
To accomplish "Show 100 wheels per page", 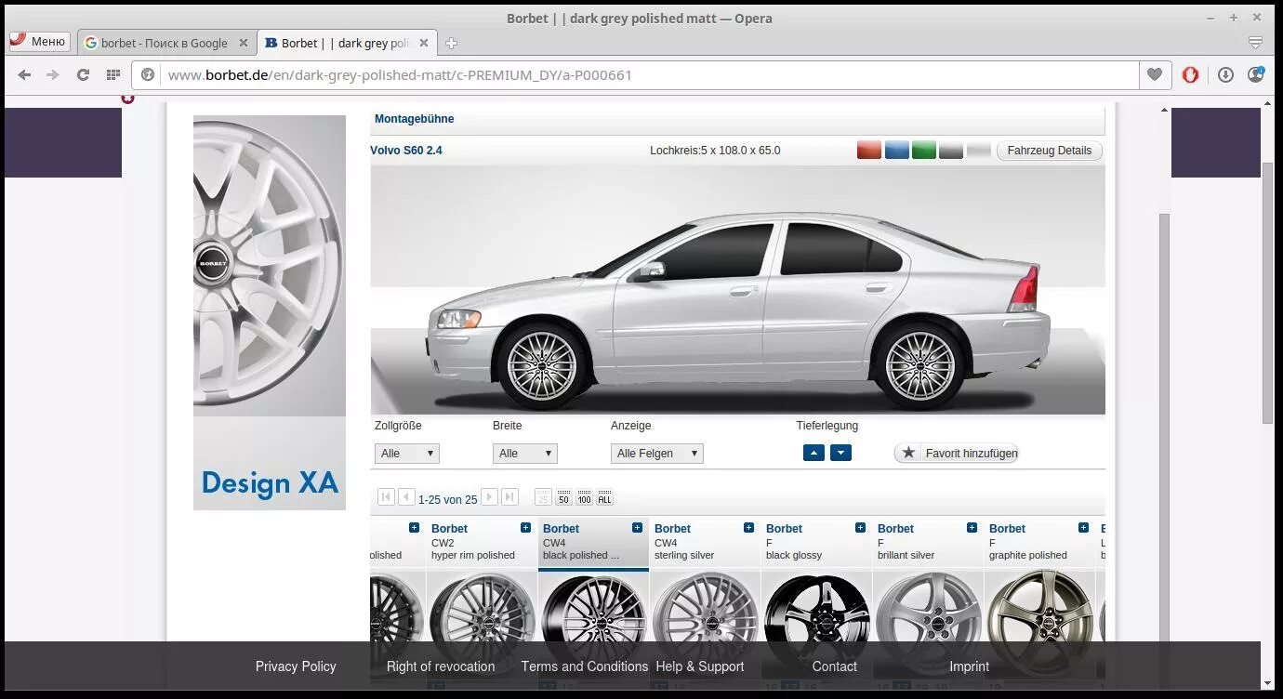I will pos(584,498).
